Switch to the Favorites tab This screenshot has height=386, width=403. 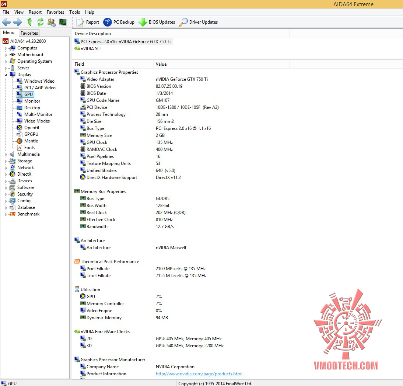(x=29, y=33)
